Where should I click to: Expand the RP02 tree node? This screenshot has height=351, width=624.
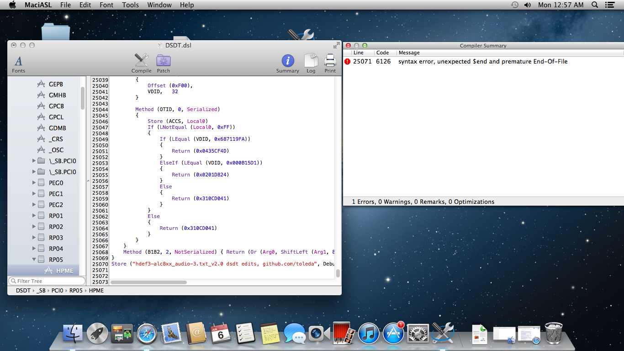34,227
